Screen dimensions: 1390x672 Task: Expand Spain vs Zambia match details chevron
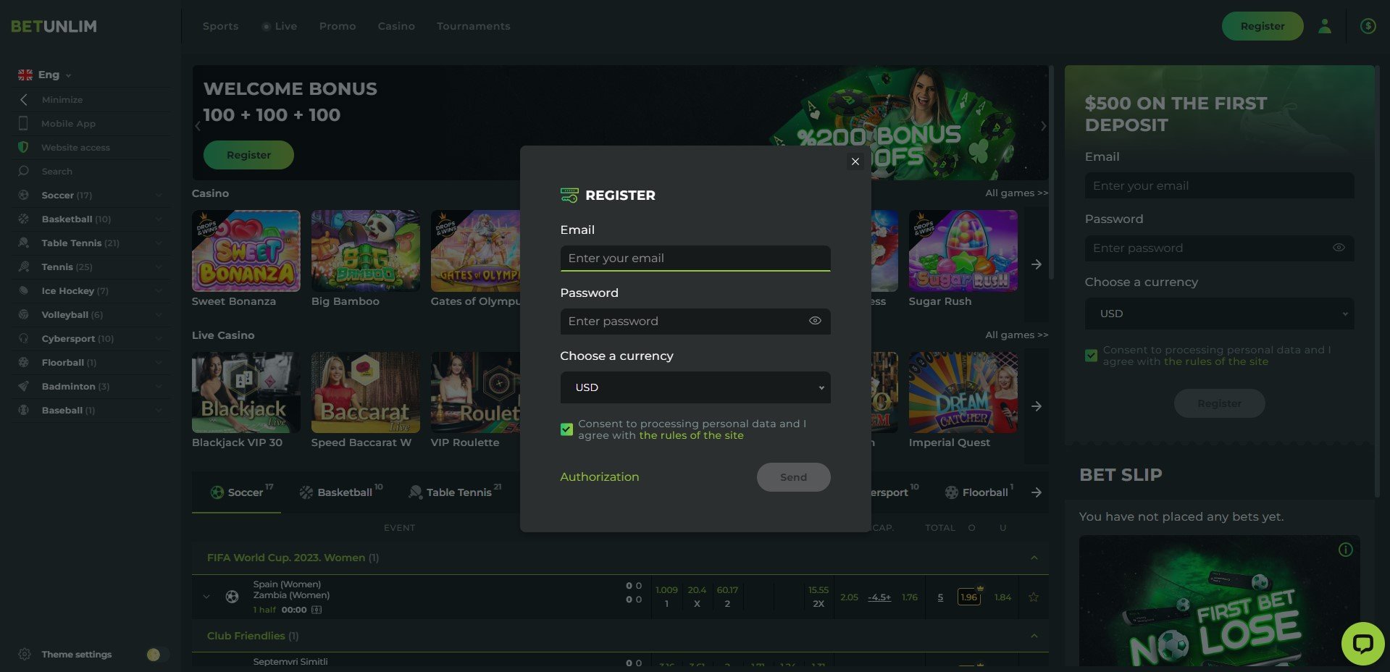(206, 597)
